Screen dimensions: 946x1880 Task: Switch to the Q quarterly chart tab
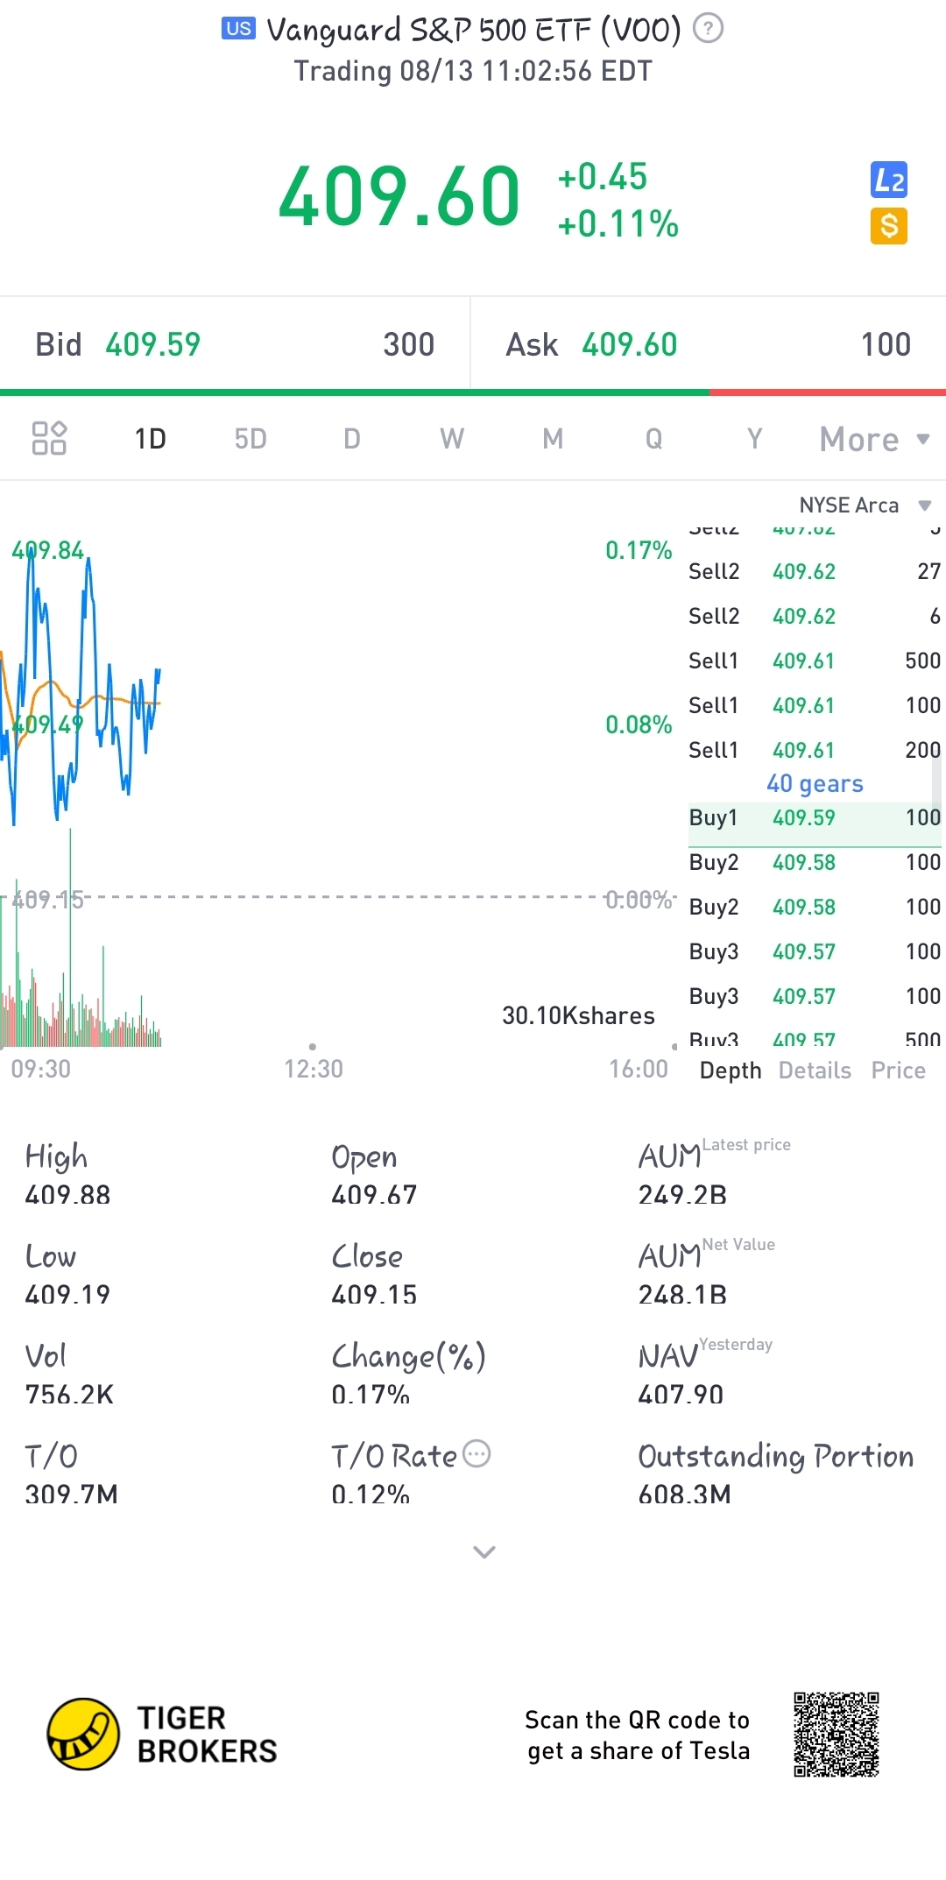pyautogui.click(x=654, y=439)
